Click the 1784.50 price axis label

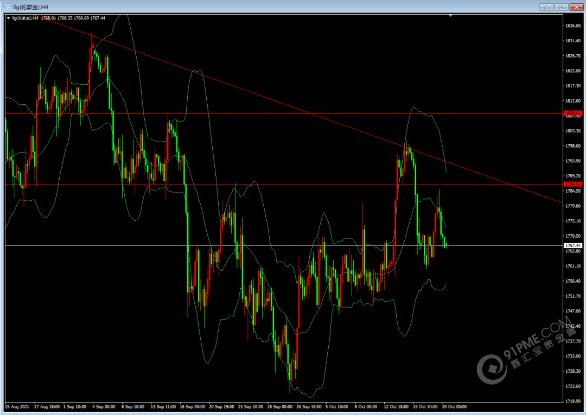click(x=574, y=191)
